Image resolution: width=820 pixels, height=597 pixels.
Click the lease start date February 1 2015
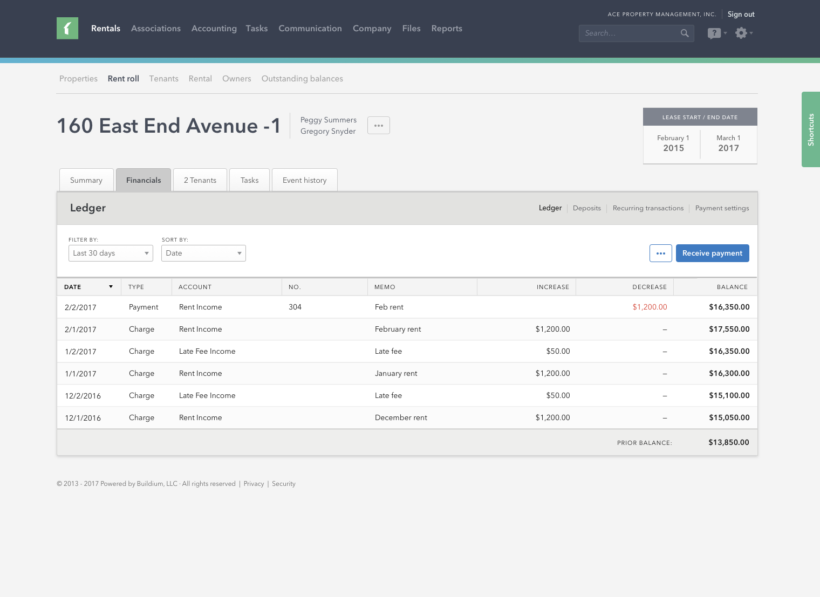(673, 143)
